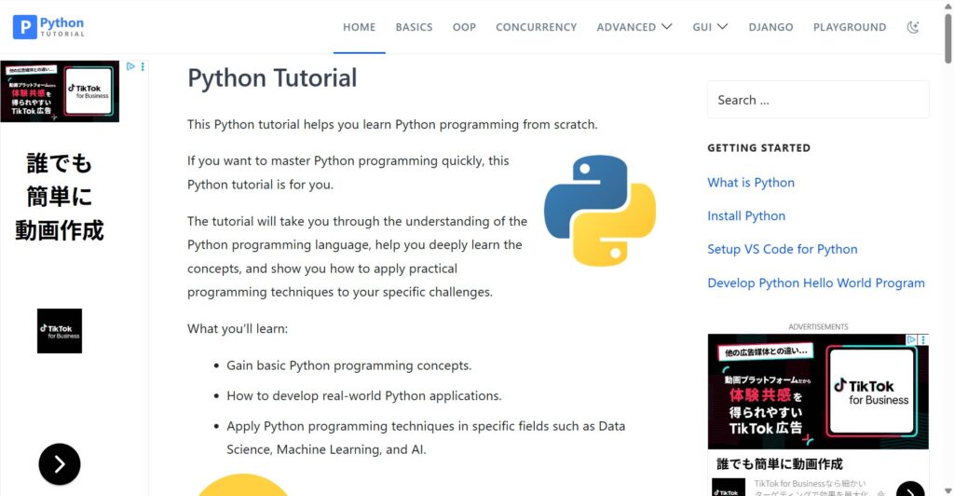Toggle dark mode moon icon
Viewport: 954px width, 496px height.
pos(913,27)
